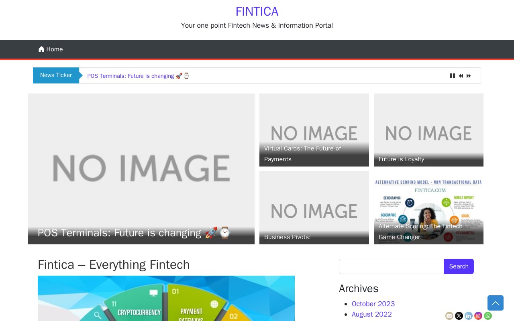
Task: Click the site tagline text
Action: (257, 26)
